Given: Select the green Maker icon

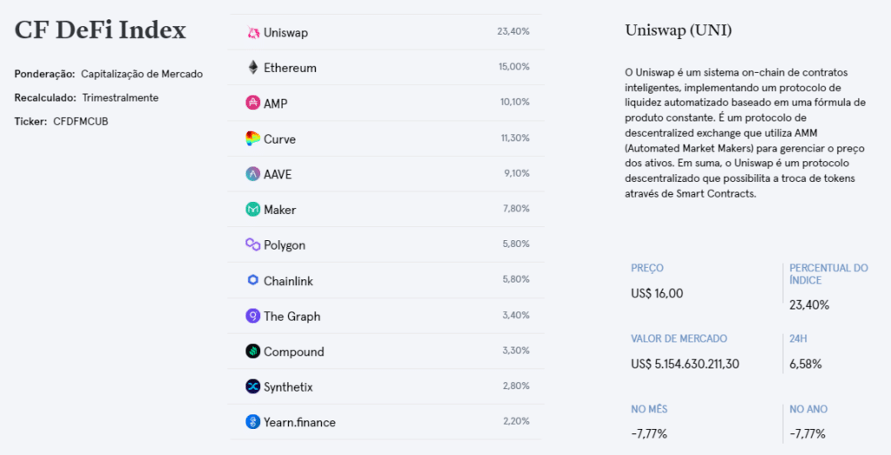Looking at the screenshot, I should pyautogui.click(x=253, y=209).
